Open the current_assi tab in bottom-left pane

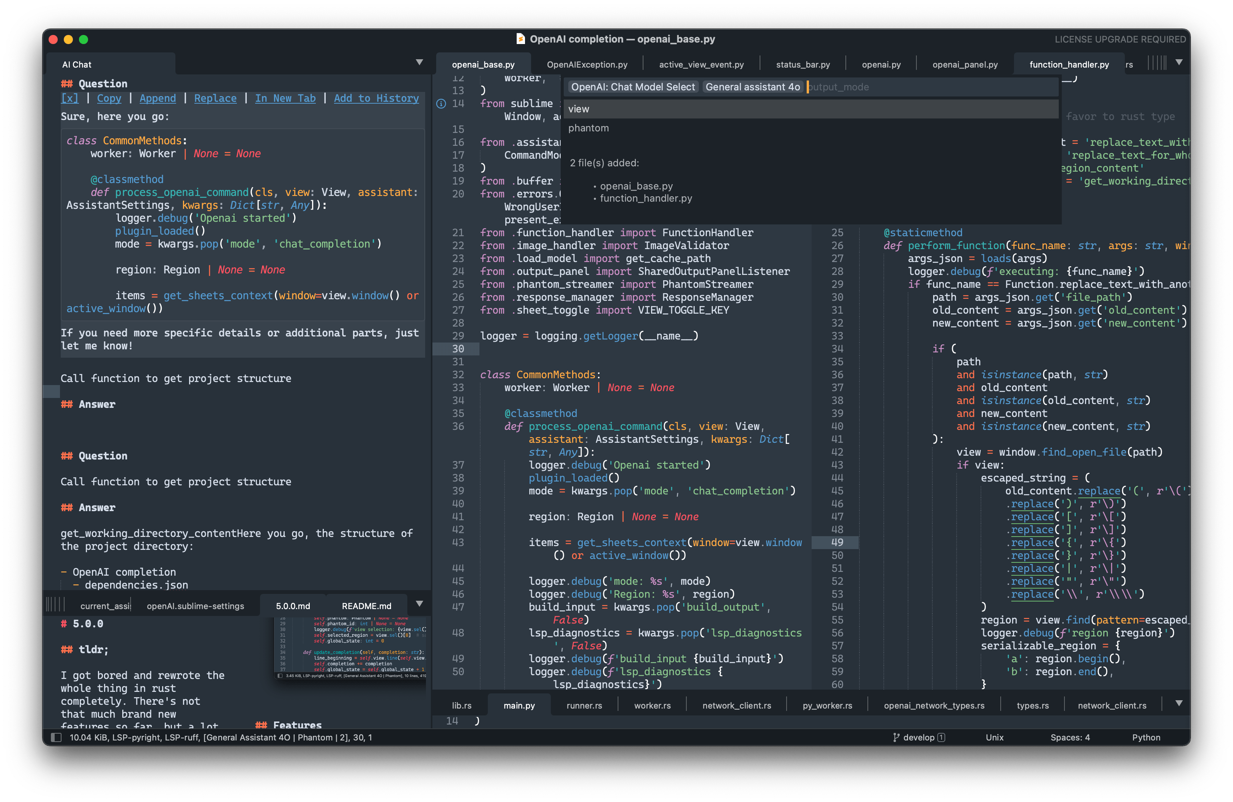click(x=105, y=606)
